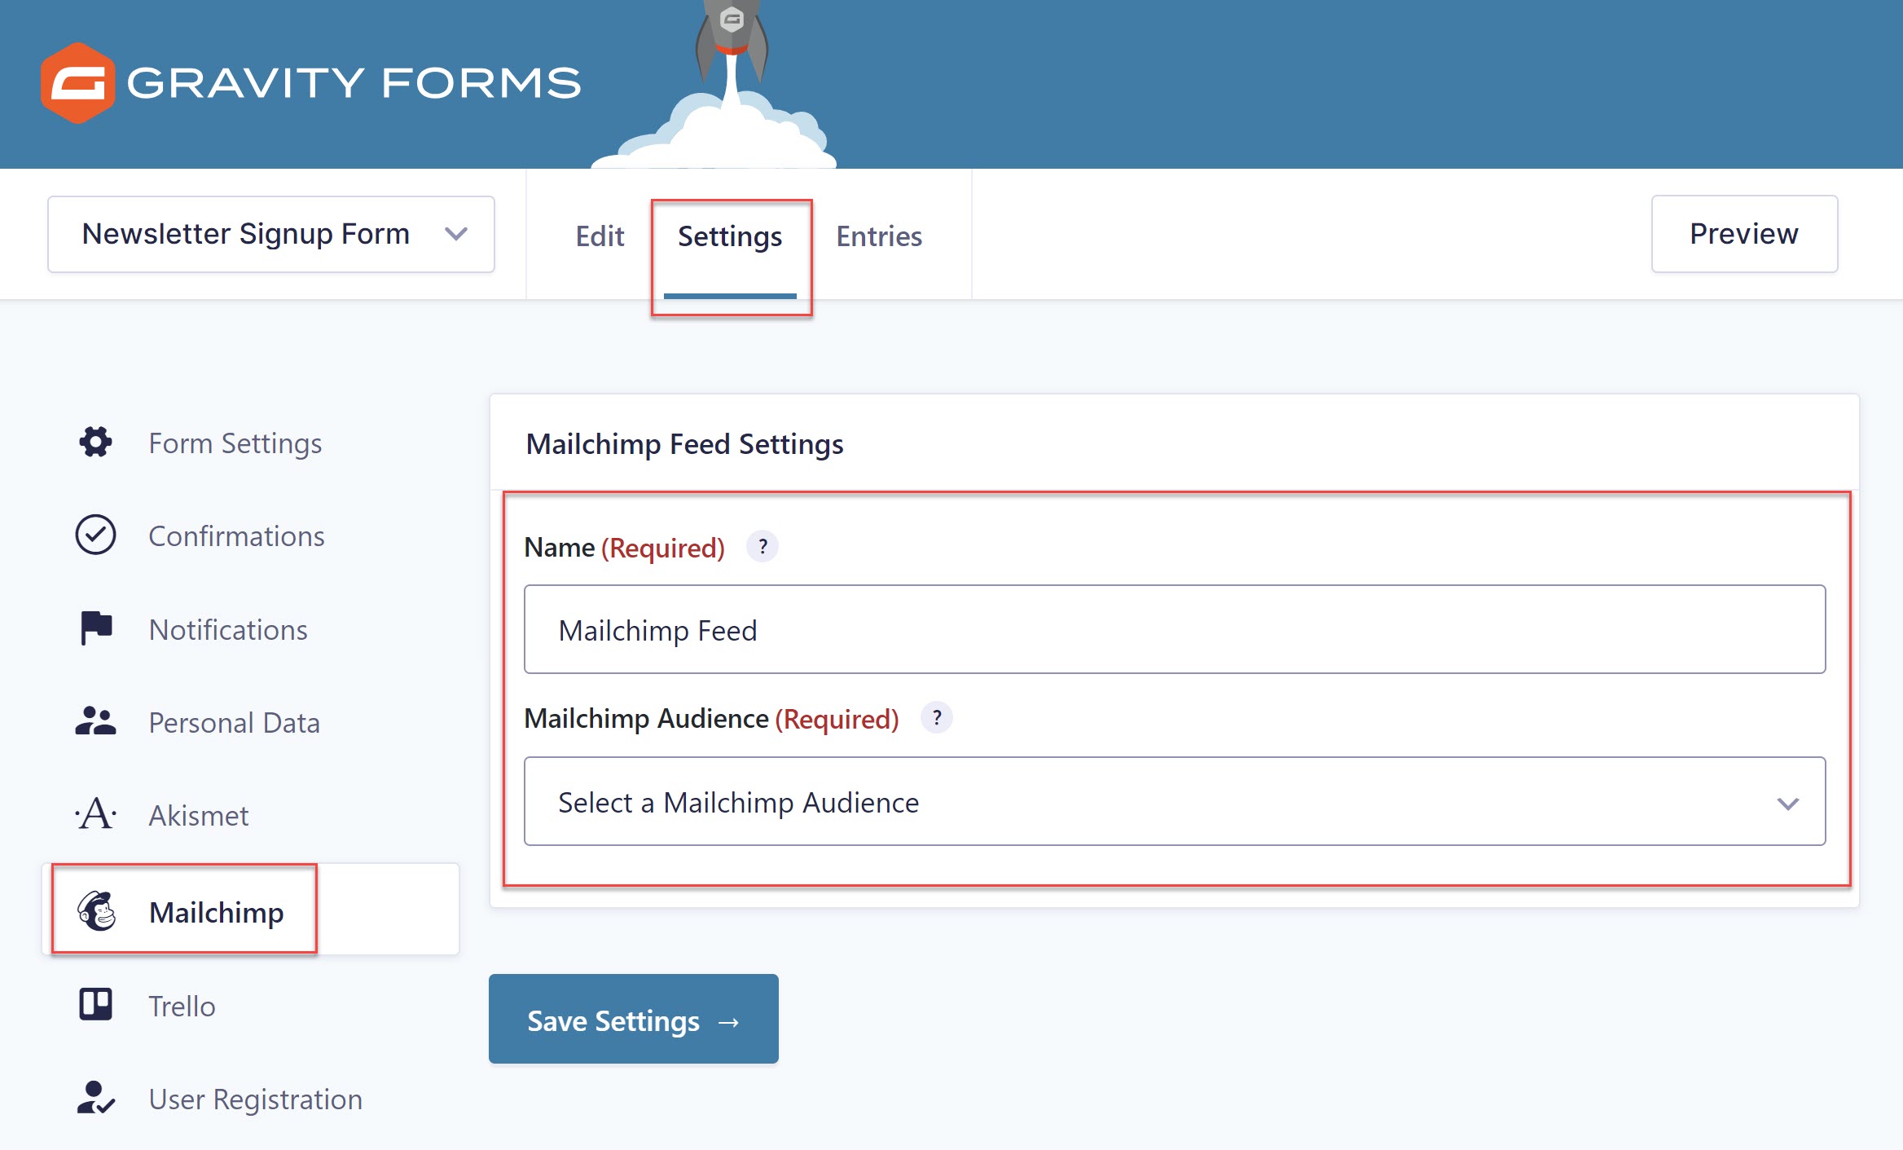1903x1150 pixels.
Task: Click the Save Settings button
Action: (x=634, y=1019)
